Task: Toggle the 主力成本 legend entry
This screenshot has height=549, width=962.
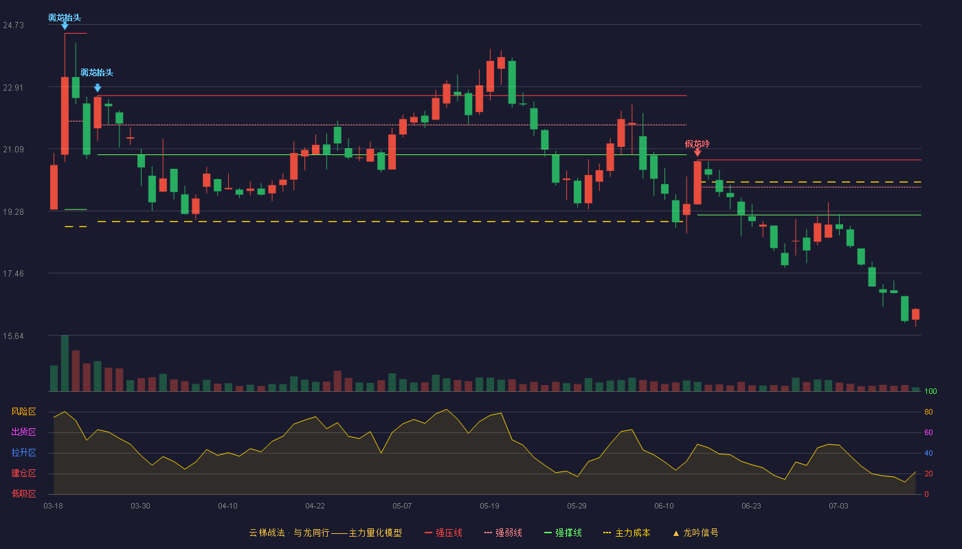Action: pos(627,533)
